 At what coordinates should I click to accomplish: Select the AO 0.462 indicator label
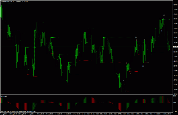point(4,96)
